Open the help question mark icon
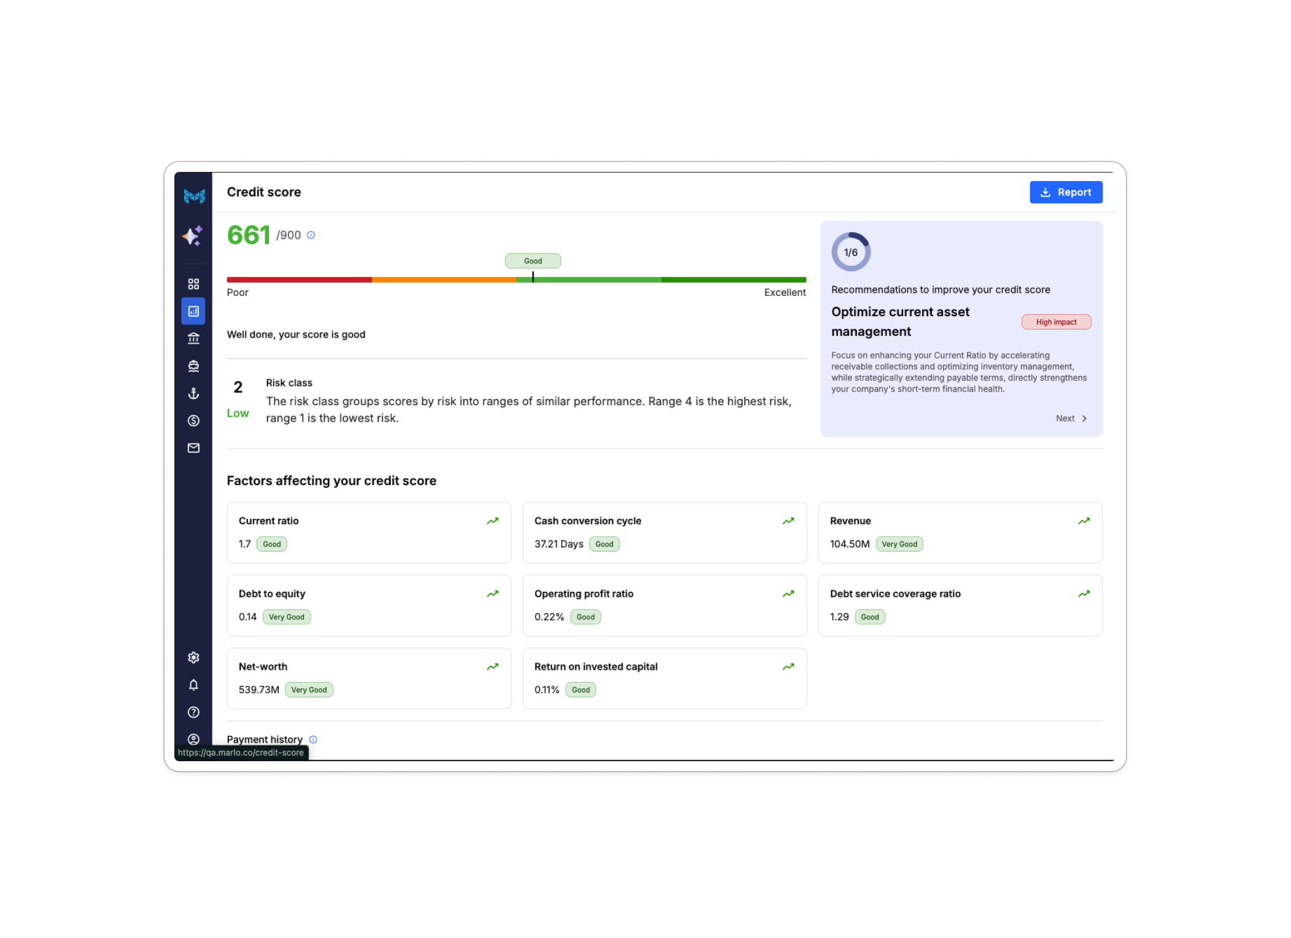Screen dimensions: 1291x938 193,712
